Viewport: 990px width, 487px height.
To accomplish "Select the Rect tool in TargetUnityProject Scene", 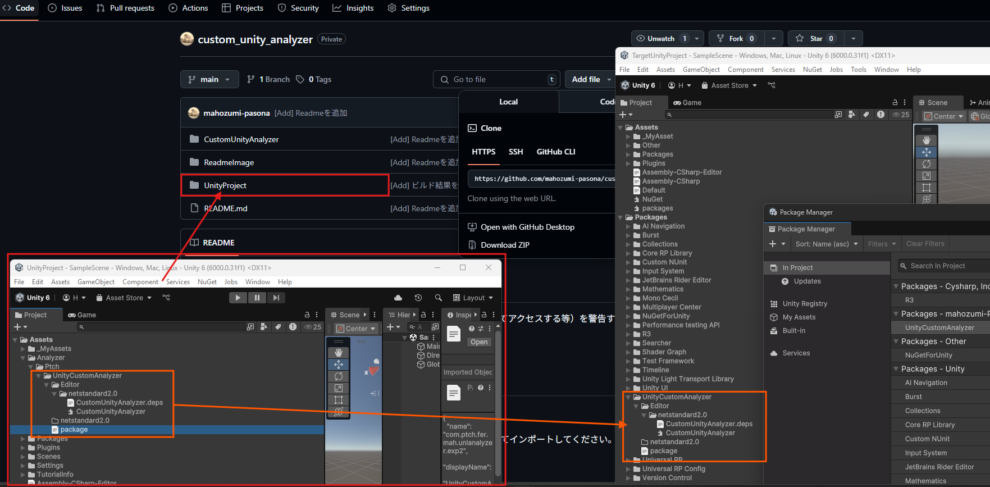I will (x=927, y=188).
